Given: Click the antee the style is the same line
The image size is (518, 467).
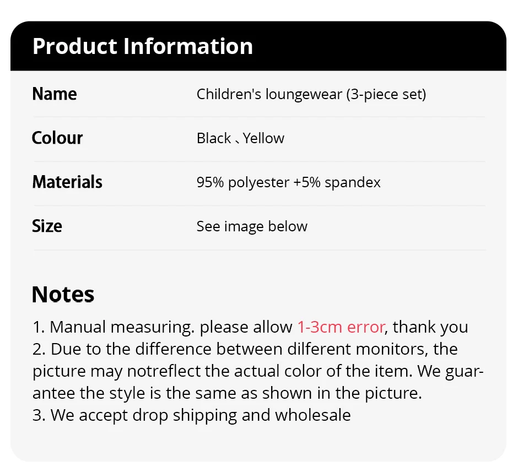Looking at the screenshot, I should (227, 393).
